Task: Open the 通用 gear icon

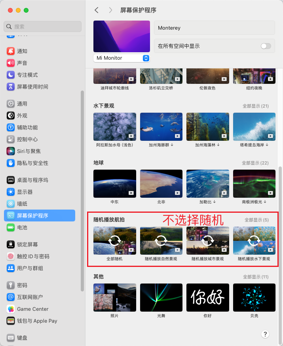Action: coord(11,104)
